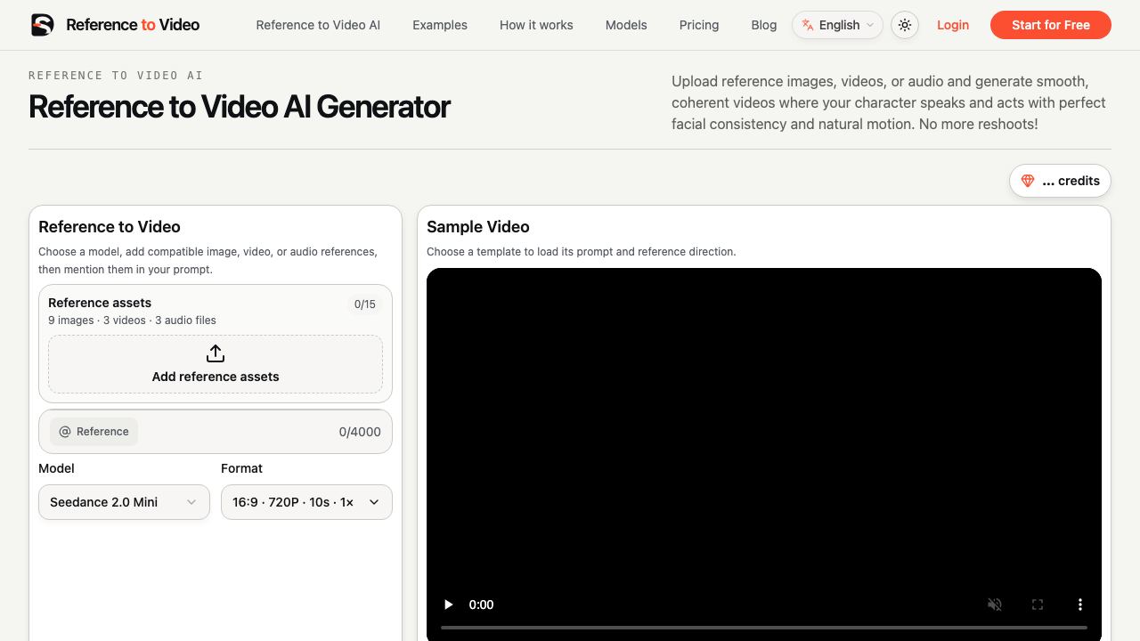Click the 0/4000 character counter
Screen dimensions: 1140x641
(360, 432)
